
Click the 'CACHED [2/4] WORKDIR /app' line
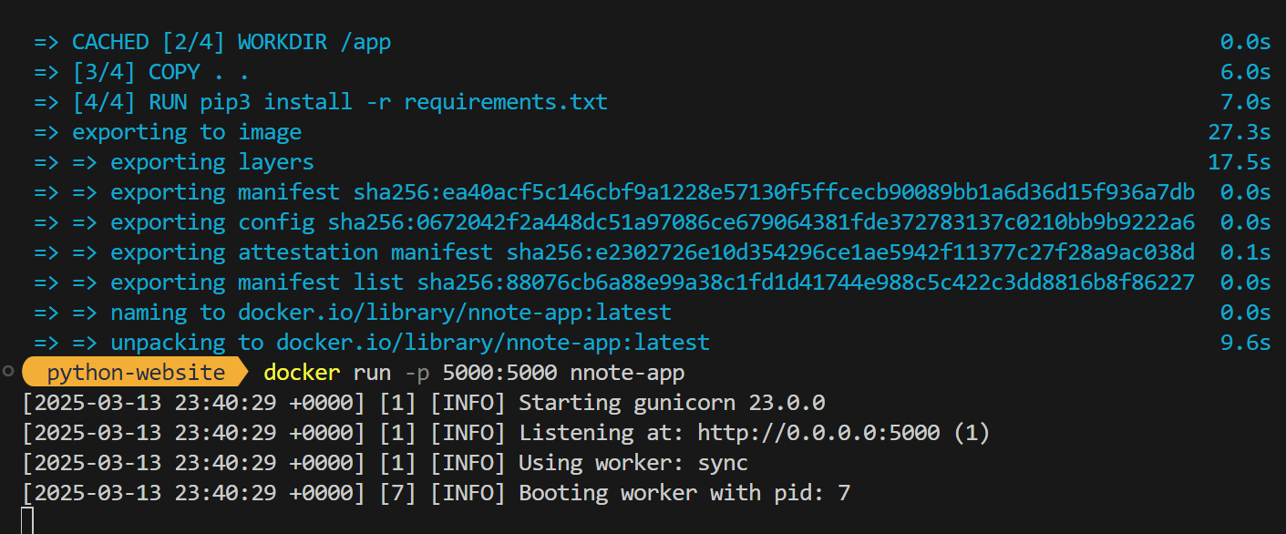(x=212, y=42)
